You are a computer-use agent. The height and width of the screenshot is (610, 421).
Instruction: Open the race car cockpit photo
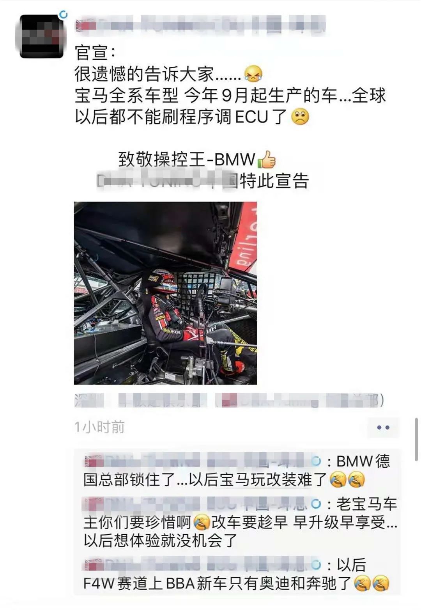click(165, 293)
